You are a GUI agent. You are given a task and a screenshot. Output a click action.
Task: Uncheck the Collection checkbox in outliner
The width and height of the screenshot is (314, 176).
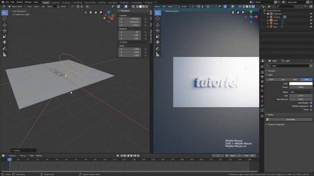pyautogui.click(x=268, y=14)
